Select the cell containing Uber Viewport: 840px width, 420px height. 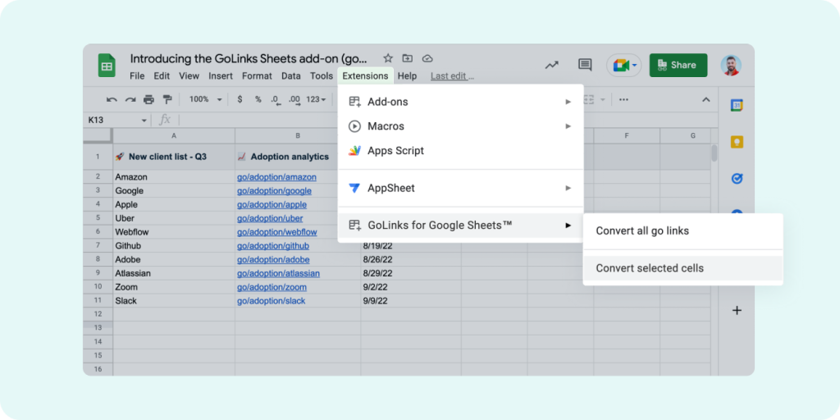[x=174, y=218]
